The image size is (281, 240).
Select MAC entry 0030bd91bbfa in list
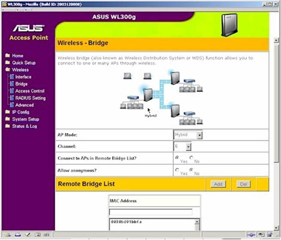pos(127,222)
